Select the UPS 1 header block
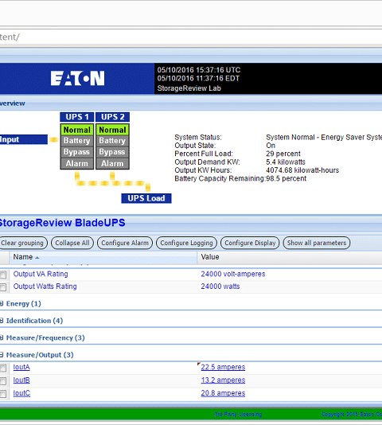 click(77, 117)
